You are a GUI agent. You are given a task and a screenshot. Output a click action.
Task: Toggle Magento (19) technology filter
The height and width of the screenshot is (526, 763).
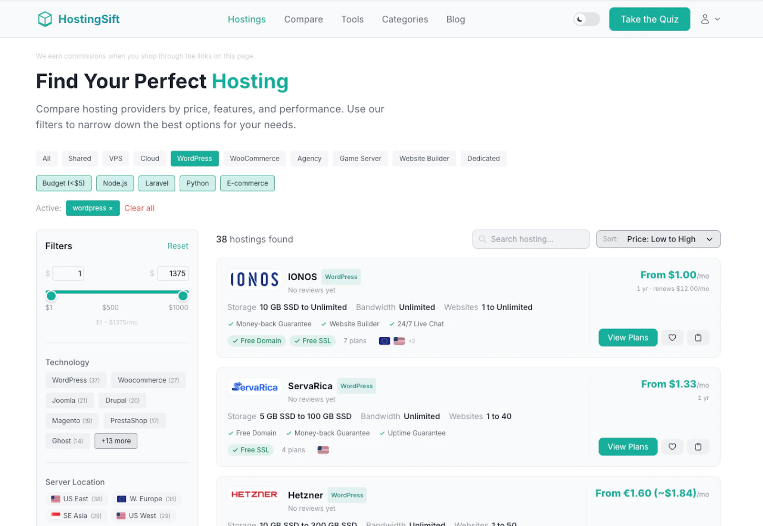[72, 421]
